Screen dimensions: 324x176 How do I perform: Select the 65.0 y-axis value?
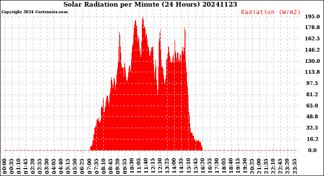312,106
